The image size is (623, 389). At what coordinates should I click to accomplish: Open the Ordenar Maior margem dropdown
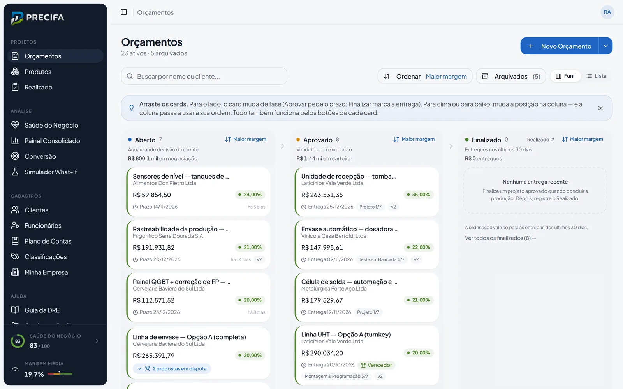(x=425, y=76)
